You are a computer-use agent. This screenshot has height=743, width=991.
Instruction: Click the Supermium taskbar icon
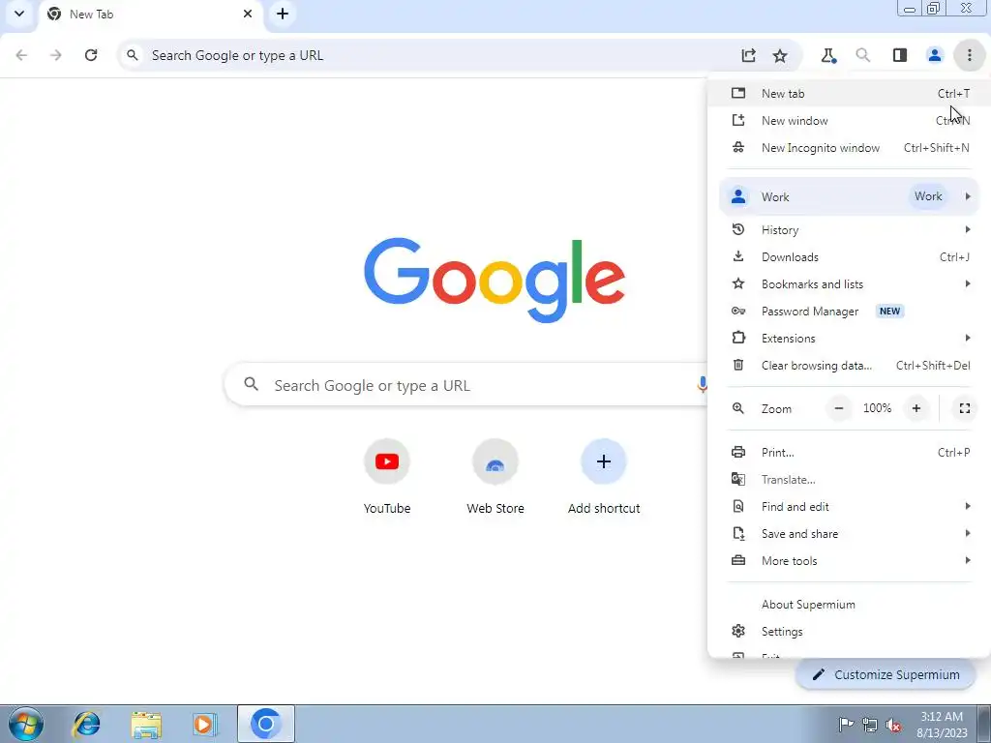(265, 724)
